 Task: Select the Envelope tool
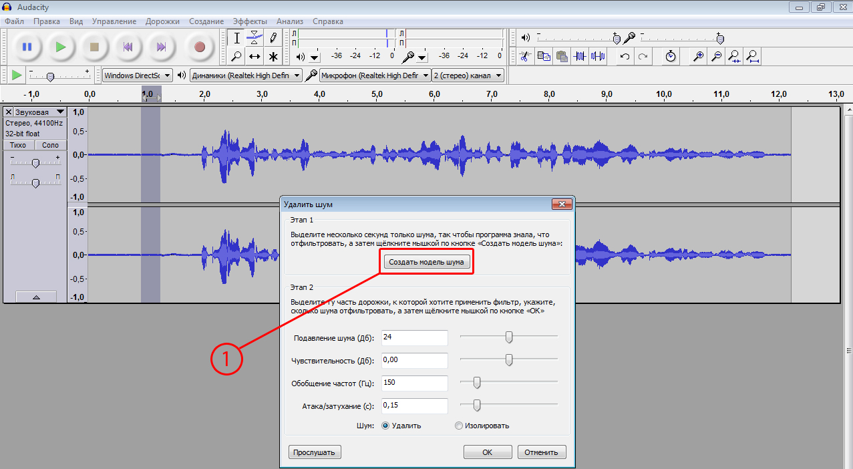pyautogui.click(x=254, y=37)
